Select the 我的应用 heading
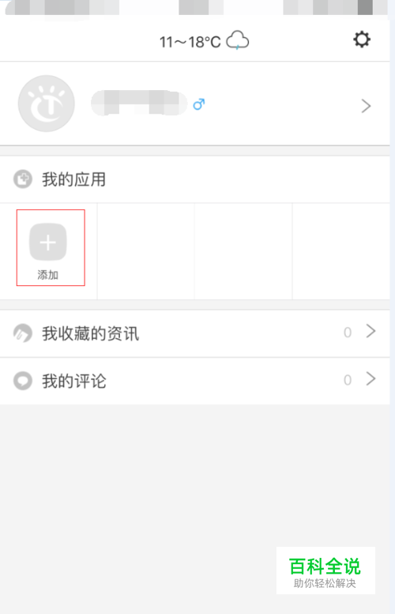 [x=74, y=179]
